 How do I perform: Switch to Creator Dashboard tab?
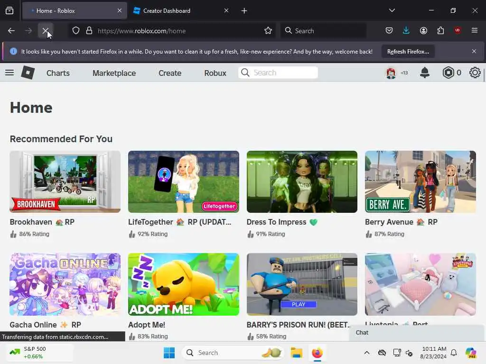click(x=181, y=11)
